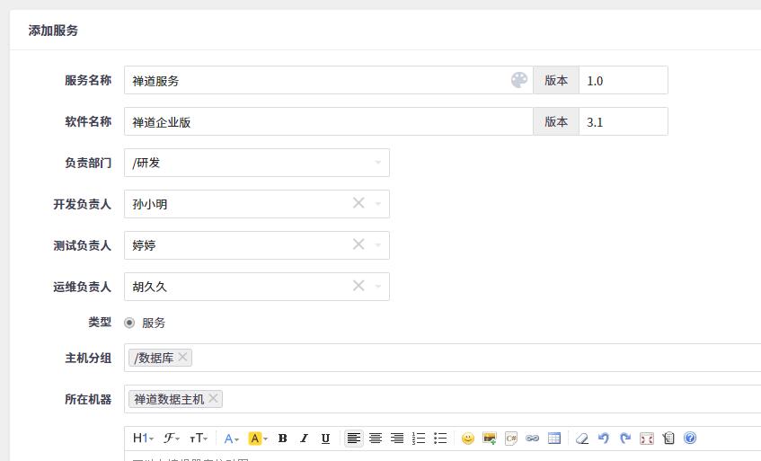Open the highlight background color picker
761x461 pixels.
pos(258,439)
